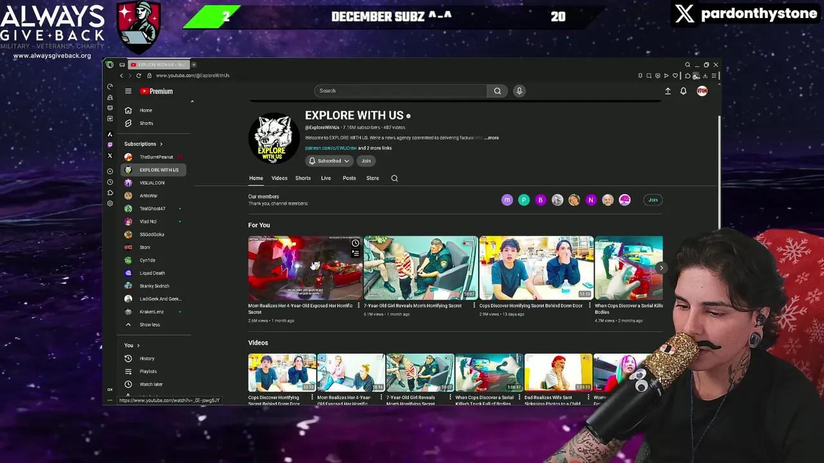Switch to the Posts channel tab
Viewport: 824px width, 463px height.
click(350, 178)
